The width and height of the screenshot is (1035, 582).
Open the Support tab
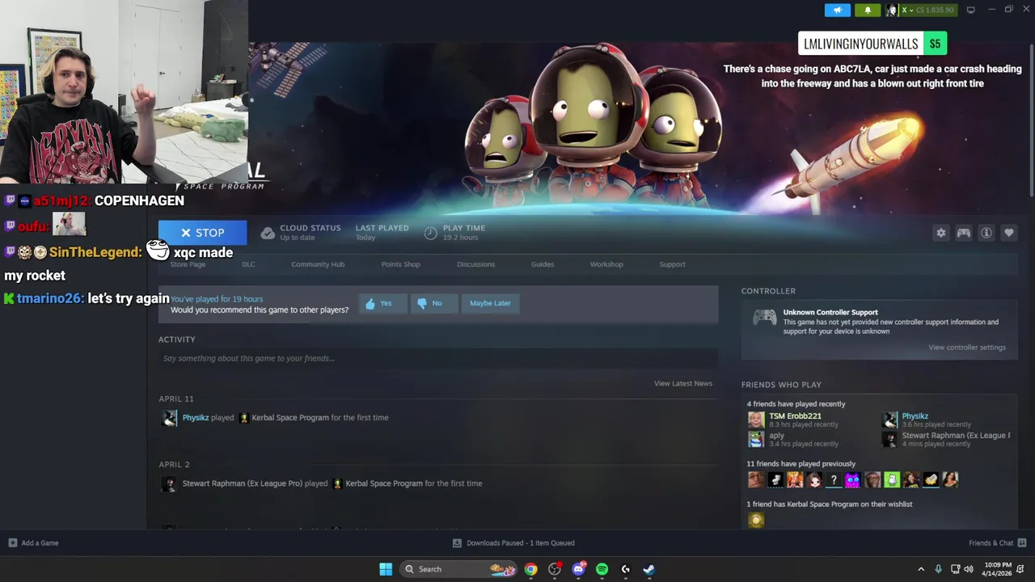(672, 264)
